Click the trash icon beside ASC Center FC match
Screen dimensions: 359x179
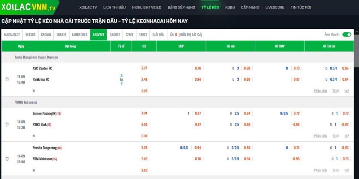(x=7, y=79)
